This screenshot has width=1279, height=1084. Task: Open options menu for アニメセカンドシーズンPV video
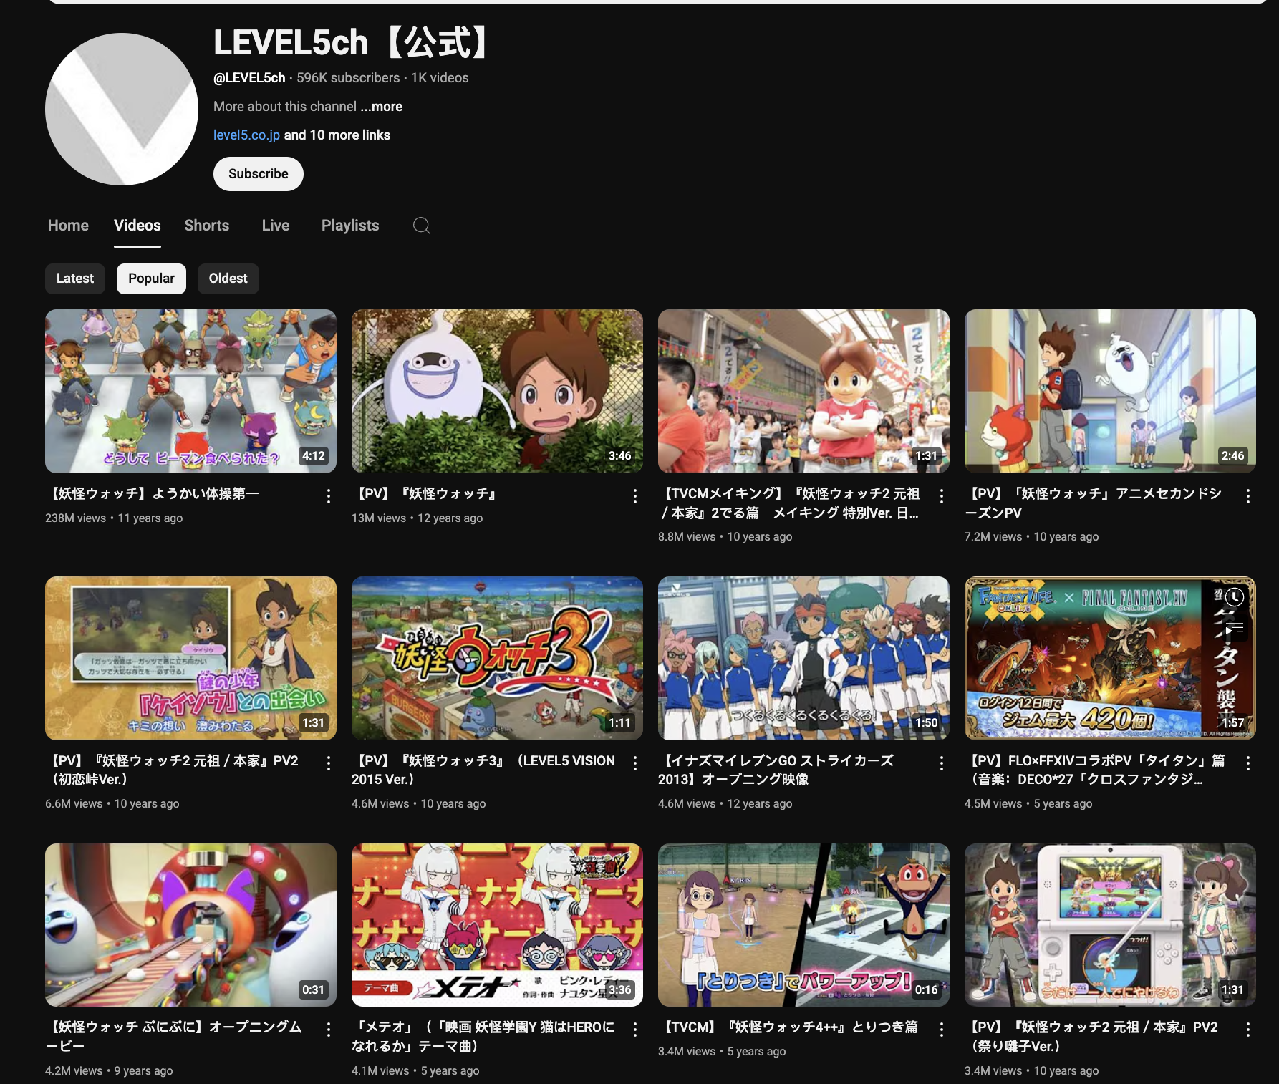coord(1248,495)
